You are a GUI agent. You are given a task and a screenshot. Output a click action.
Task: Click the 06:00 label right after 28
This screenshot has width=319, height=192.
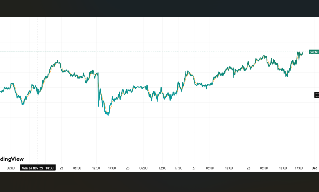(264, 168)
